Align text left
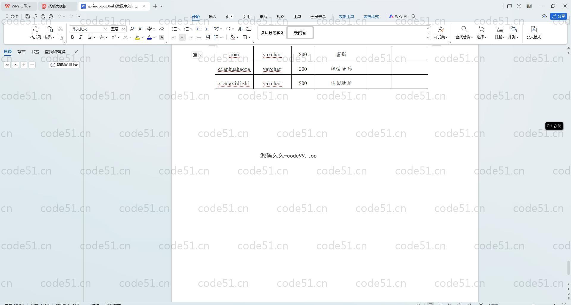The height and width of the screenshot is (305, 571). 174,37
